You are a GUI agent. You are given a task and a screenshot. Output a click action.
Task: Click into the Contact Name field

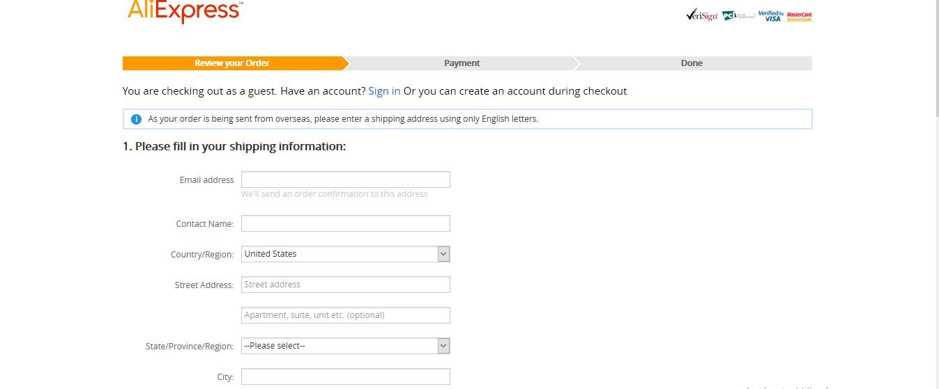pos(345,223)
